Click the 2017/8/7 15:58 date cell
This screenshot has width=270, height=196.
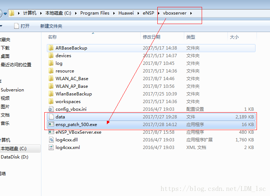[x=158, y=132]
